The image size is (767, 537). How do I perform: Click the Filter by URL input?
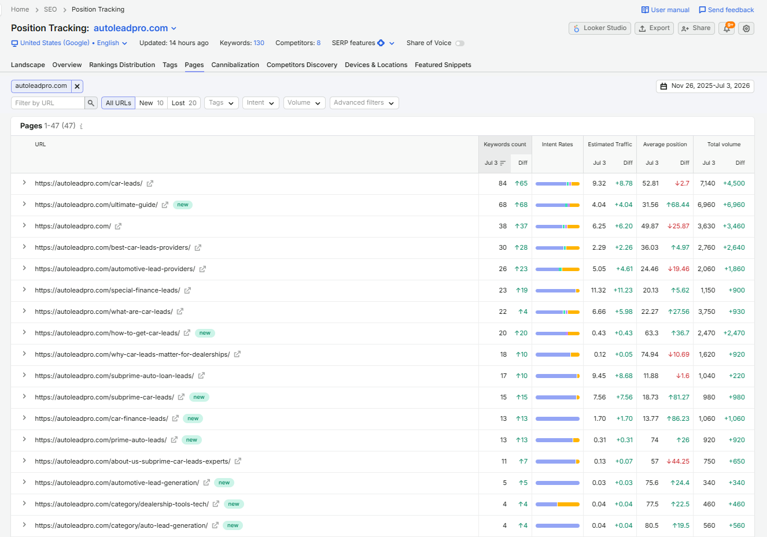48,103
